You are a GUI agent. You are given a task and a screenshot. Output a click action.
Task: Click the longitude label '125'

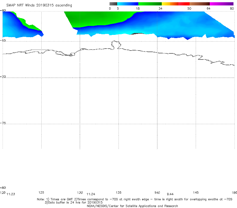[41, 192]
